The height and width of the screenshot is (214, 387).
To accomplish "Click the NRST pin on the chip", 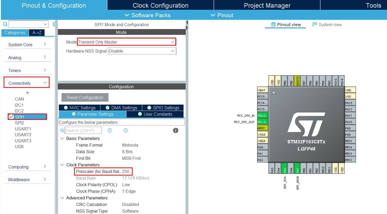I will [262, 128].
